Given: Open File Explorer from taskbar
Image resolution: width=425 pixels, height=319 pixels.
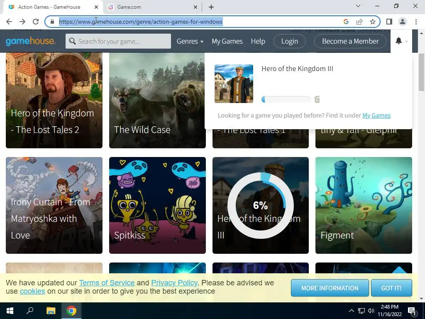Looking at the screenshot, I should point(51,311).
